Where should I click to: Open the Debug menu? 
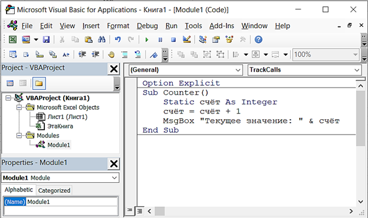pos(147,26)
